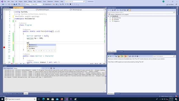Open the Debug menu

(x=30, y=1)
